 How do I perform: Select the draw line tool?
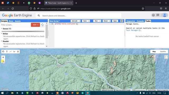click(11, 52)
